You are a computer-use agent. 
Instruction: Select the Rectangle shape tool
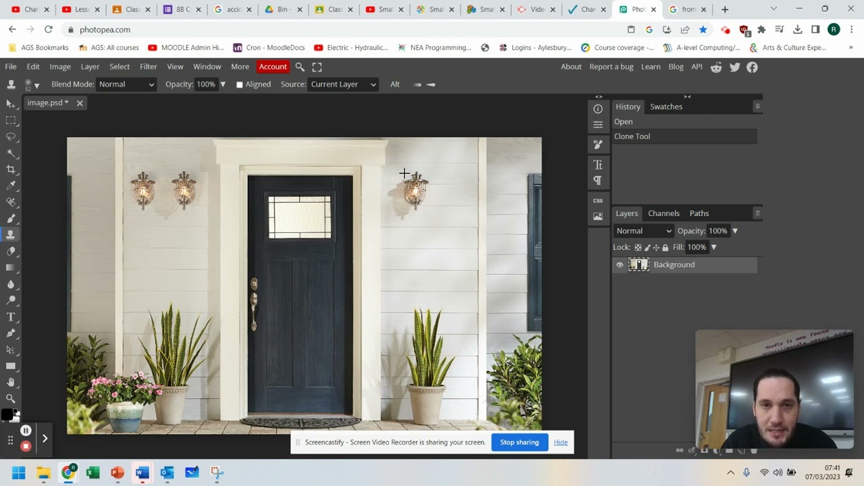(x=11, y=366)
